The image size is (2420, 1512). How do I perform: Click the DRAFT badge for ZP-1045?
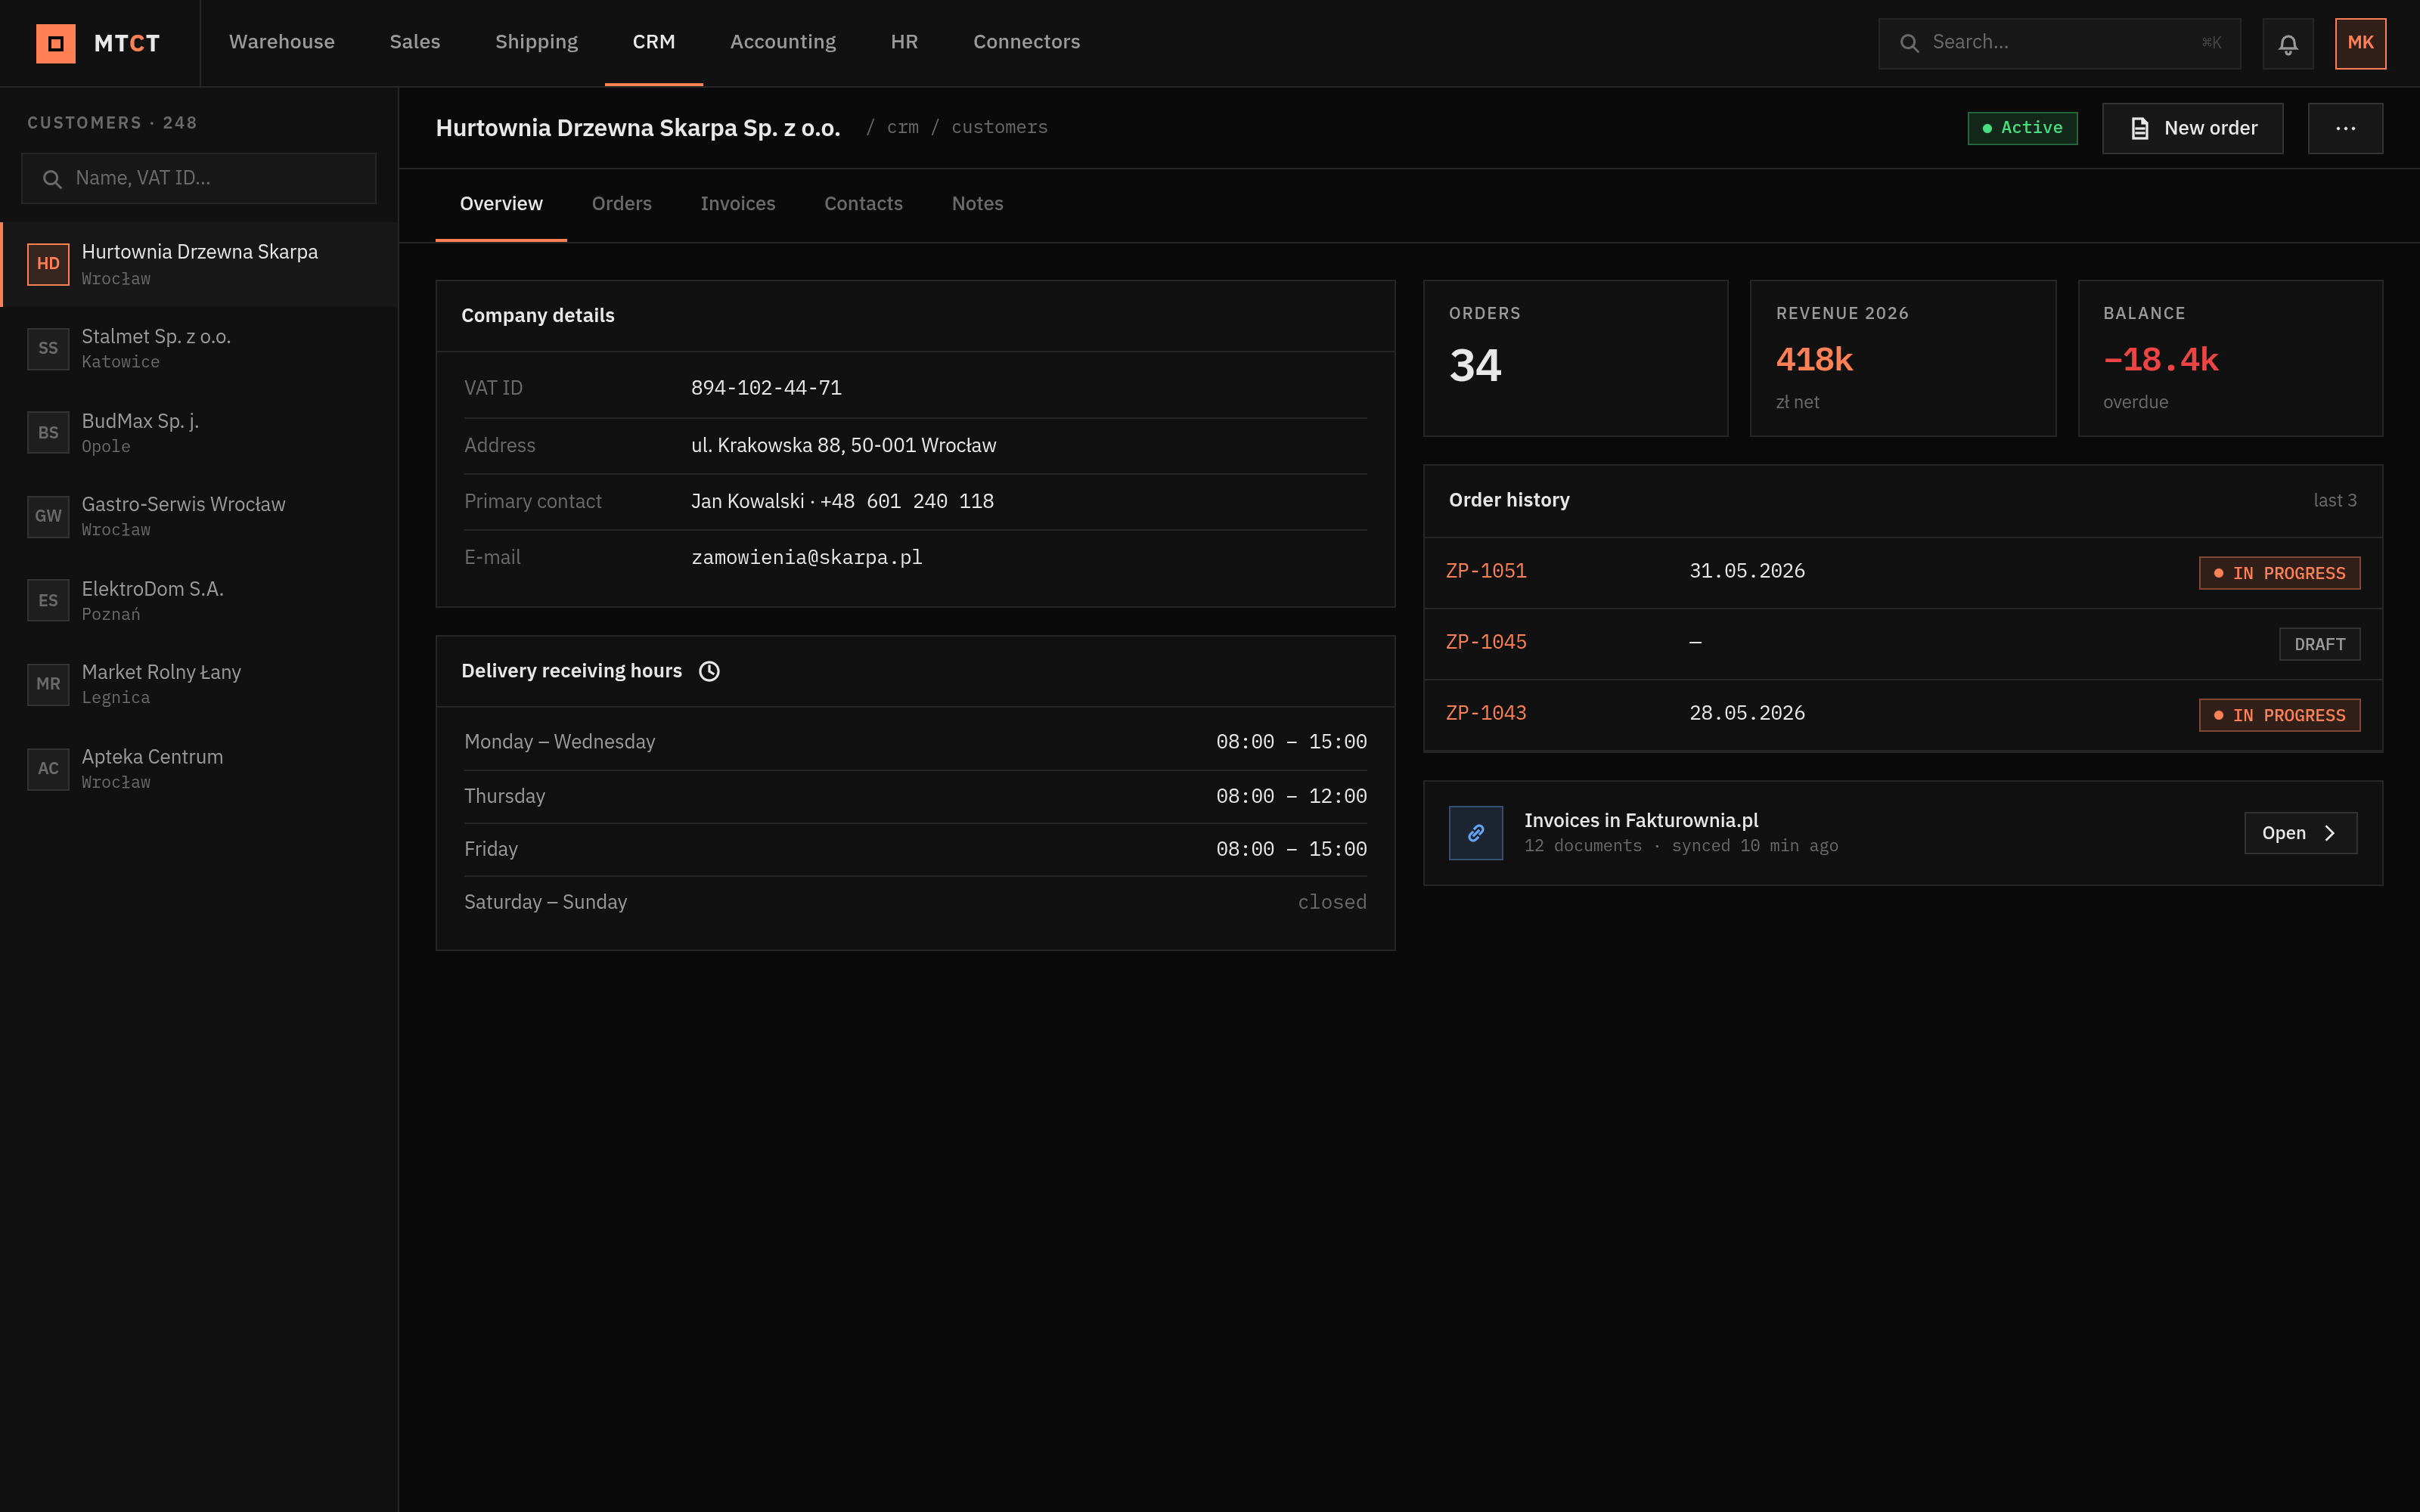point(2319,644)
